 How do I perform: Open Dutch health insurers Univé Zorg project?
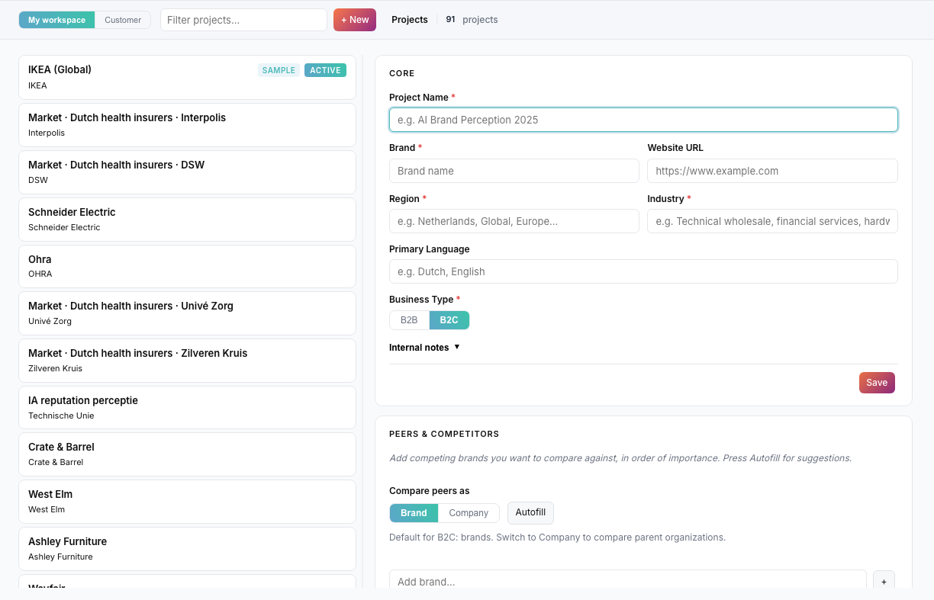pyautogui.click(x=187, y=313)
